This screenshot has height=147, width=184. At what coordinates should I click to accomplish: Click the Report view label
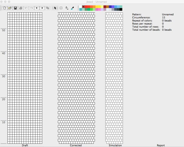pos(161,145)
